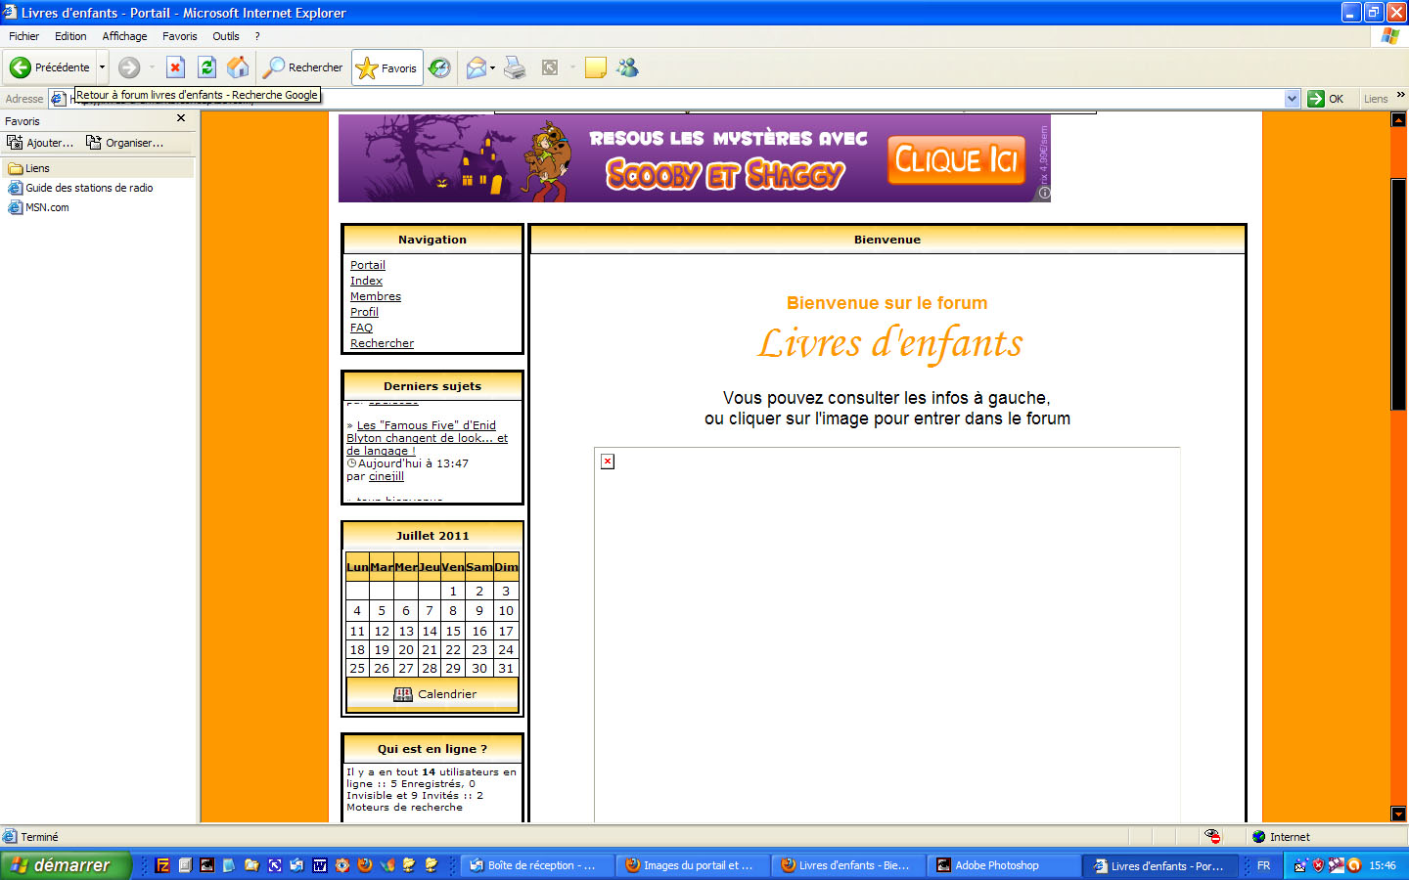Click the FR language indicator
This screenshot has height=880, width=1409.
pos(1263,865)
